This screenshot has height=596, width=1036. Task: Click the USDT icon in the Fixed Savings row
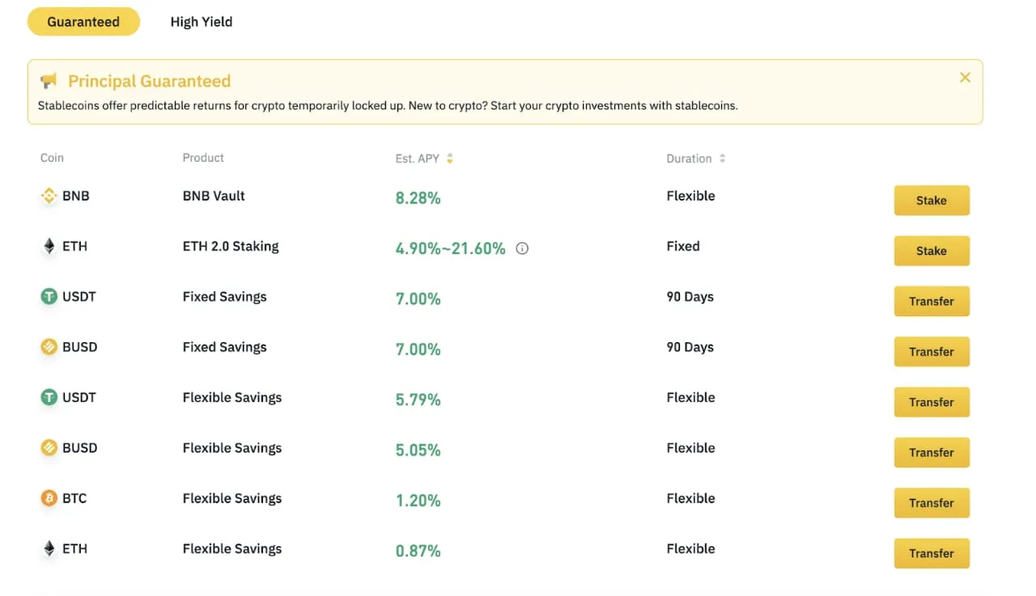pos(49,297)
